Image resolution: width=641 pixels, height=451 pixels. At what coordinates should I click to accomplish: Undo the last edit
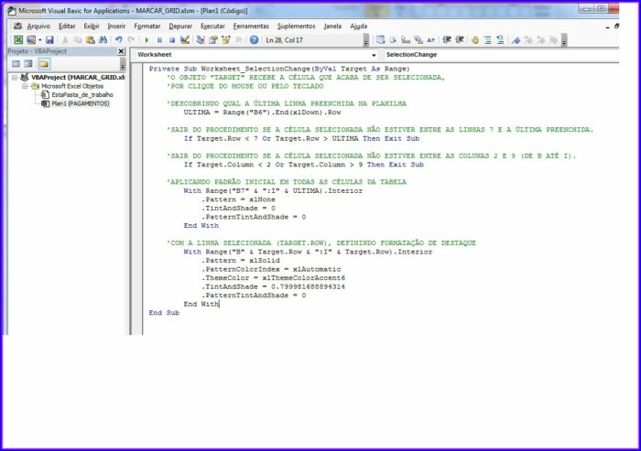point(118,39)
